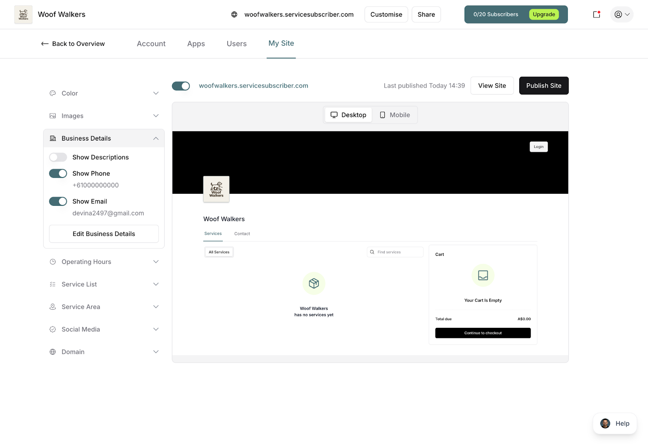Disable the Show Phone toggle
This screenshot has height=445, width=648.
point(58,173)
